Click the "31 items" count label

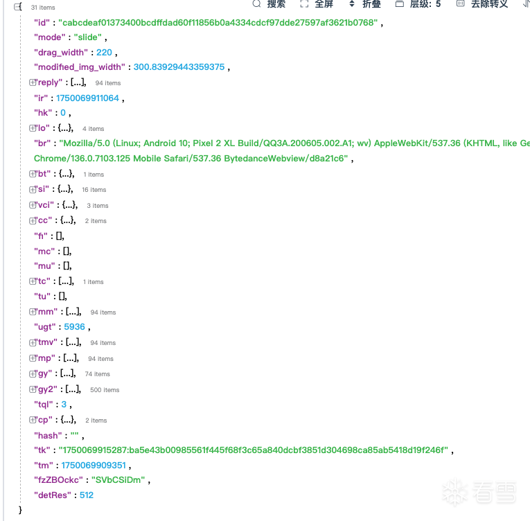pyautogui.click(x=43, y=8)
